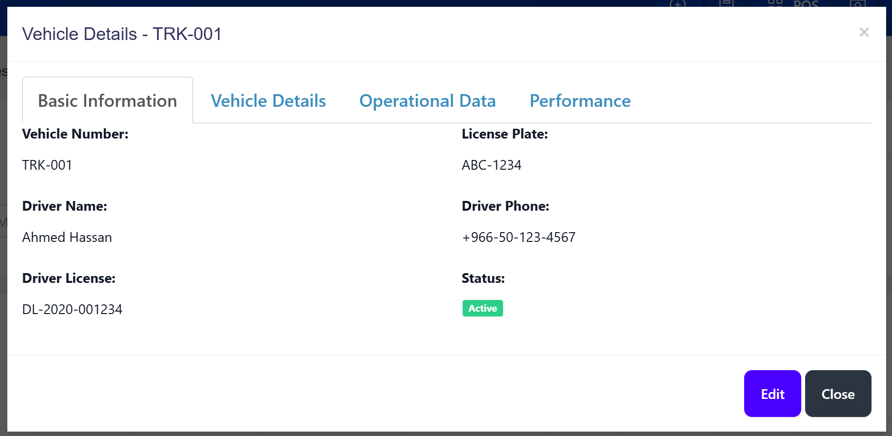Click the license plate value ABC-1234
Screen dimensions: 892x436
[x=491, y=165]
